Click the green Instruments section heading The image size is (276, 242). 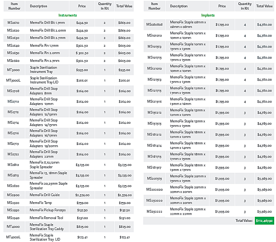pos(68,15)
